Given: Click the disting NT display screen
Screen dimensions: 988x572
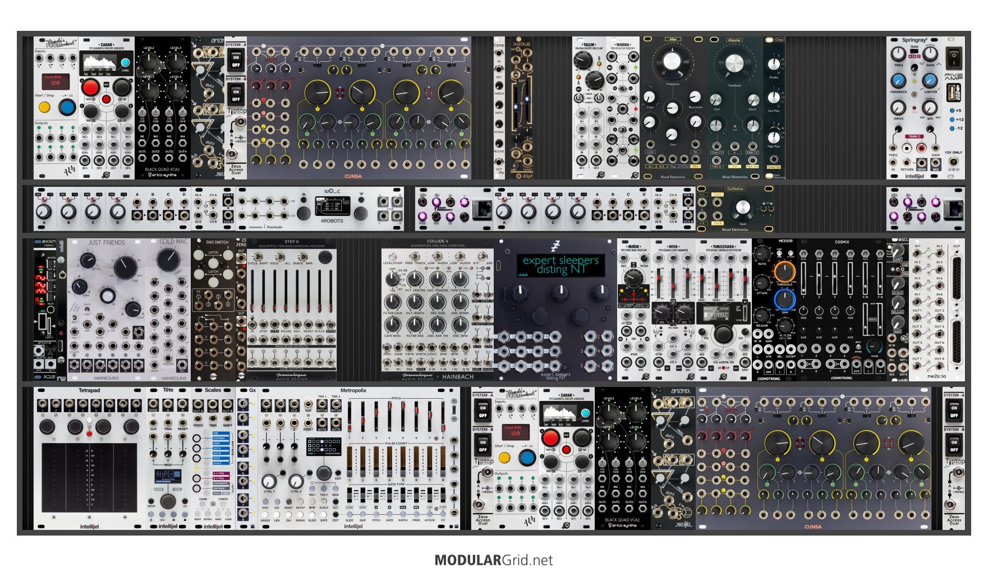Looking at the screenshot, I should pos(560,265).
